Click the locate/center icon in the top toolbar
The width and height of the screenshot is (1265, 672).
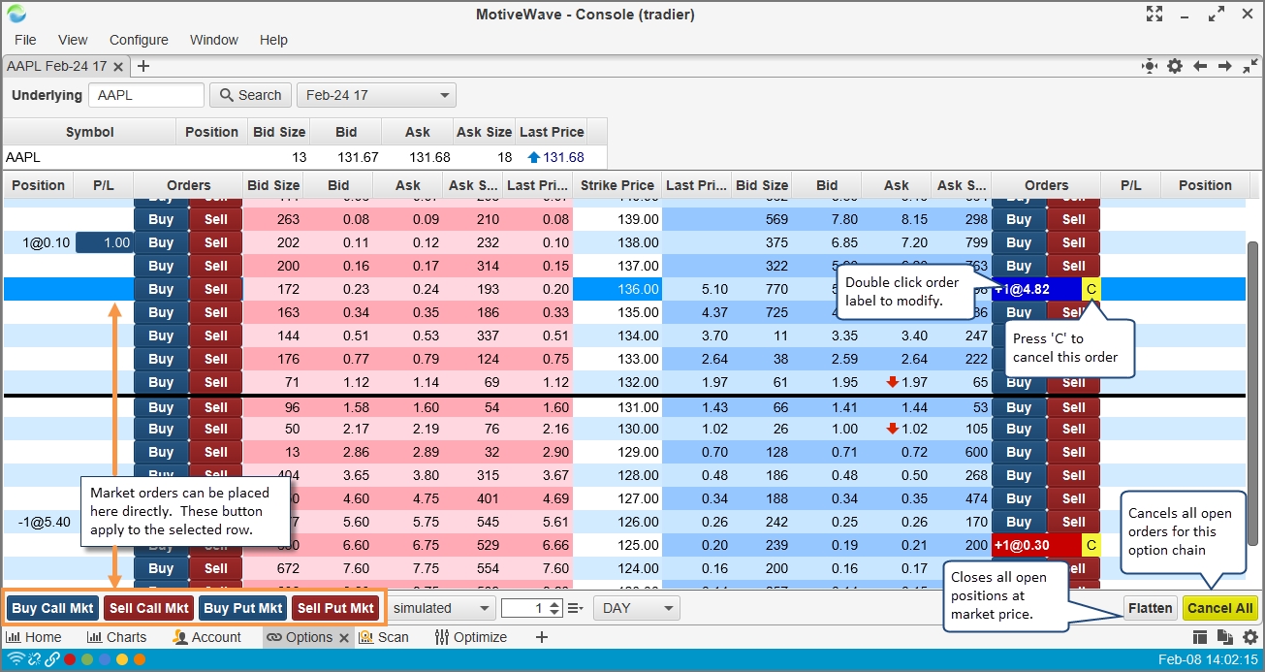point(1150,66)
